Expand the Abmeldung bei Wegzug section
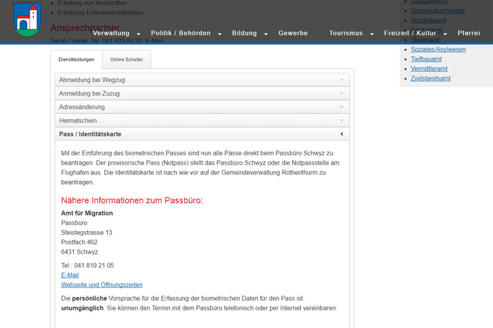This screenshot has height=328, width=493. tap(202, 80)
